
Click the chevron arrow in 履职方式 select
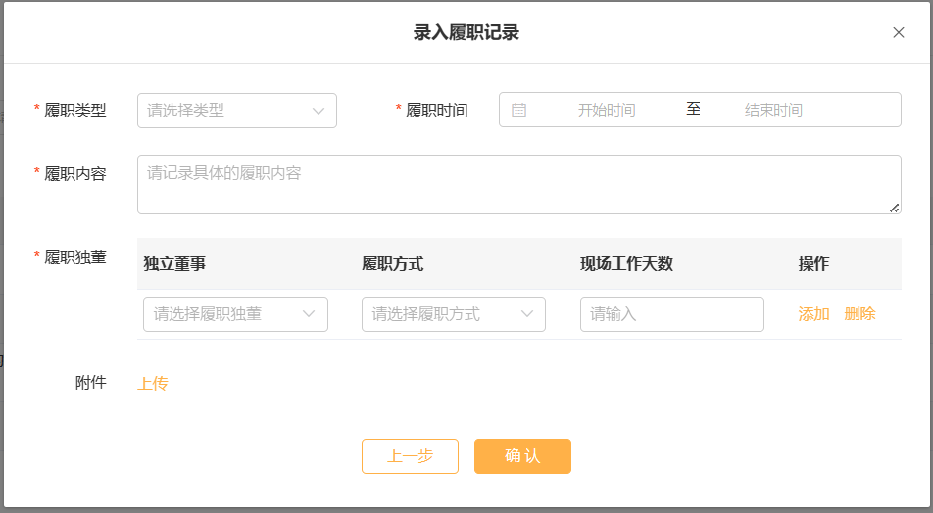coord(527,314)
